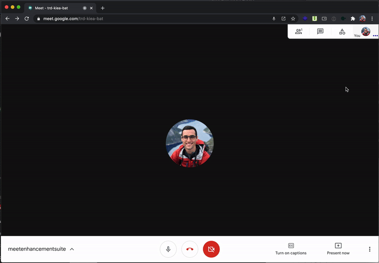Click the open-in-app icon in address bar

283,19
